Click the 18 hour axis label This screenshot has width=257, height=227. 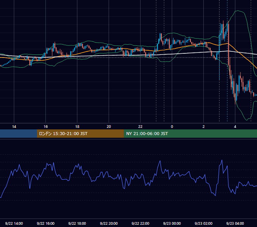(x=77, y=127)
